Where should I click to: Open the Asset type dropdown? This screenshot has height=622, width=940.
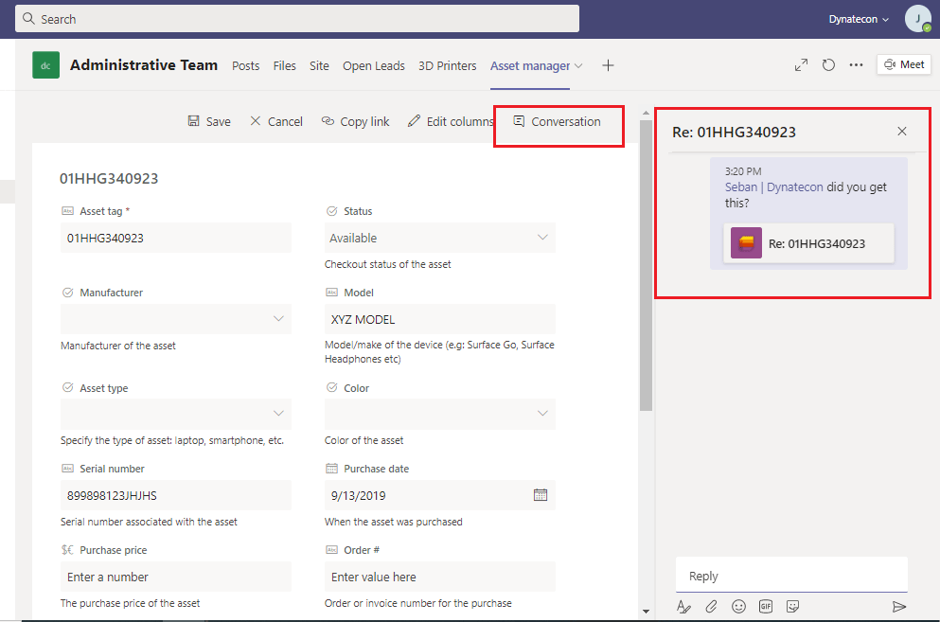278,414
